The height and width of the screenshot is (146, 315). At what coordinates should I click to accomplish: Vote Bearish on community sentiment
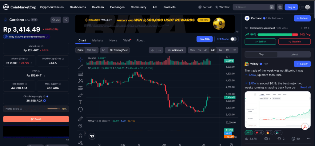[294, 41]
